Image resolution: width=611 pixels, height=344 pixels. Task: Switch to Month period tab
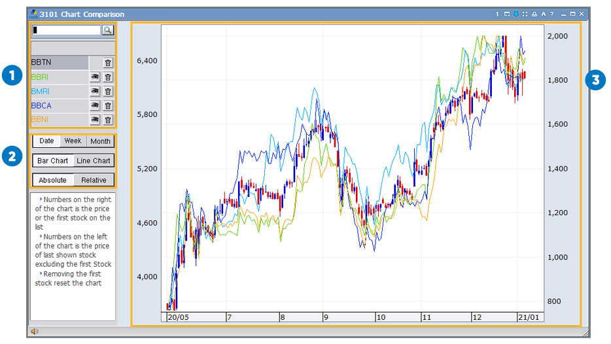tap(100, 141)
